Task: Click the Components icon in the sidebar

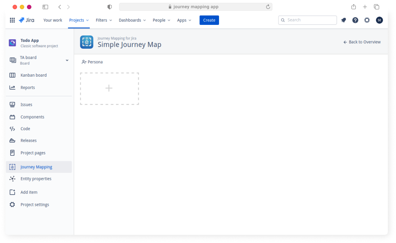Action: click(12, 117)
